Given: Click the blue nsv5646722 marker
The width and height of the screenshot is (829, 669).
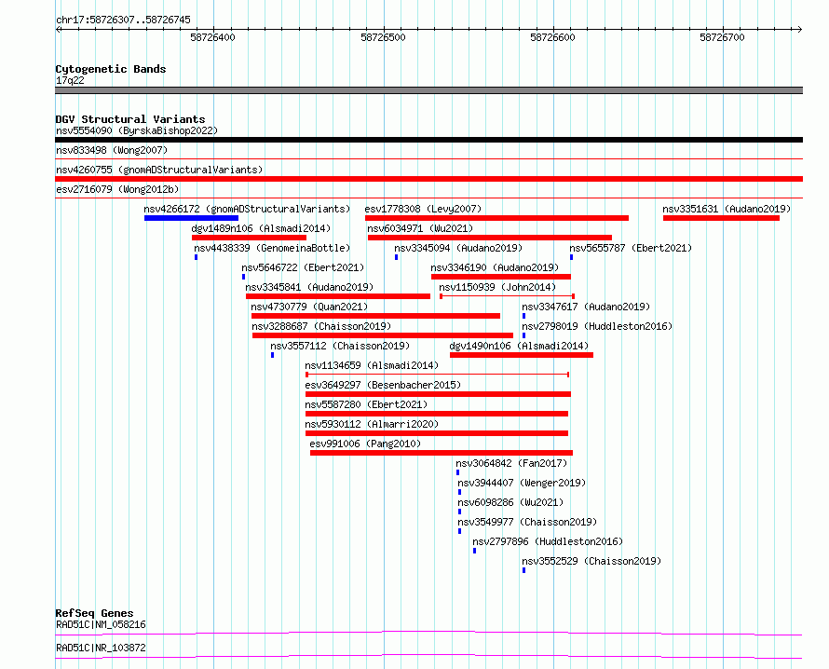Looking at the screenshot, I should pos(244,277).
